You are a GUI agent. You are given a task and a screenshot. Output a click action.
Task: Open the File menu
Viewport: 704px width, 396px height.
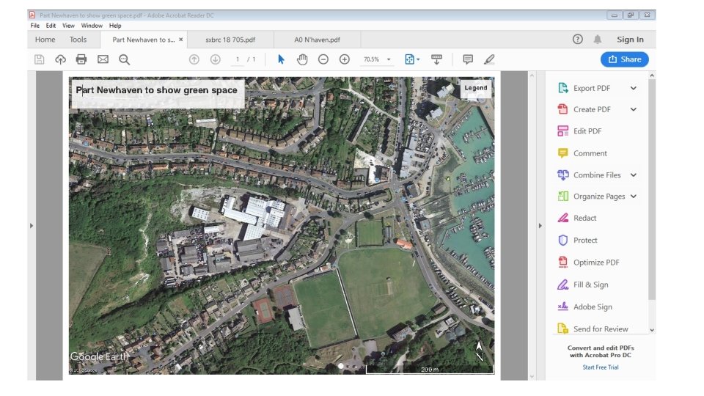[34, 26]
